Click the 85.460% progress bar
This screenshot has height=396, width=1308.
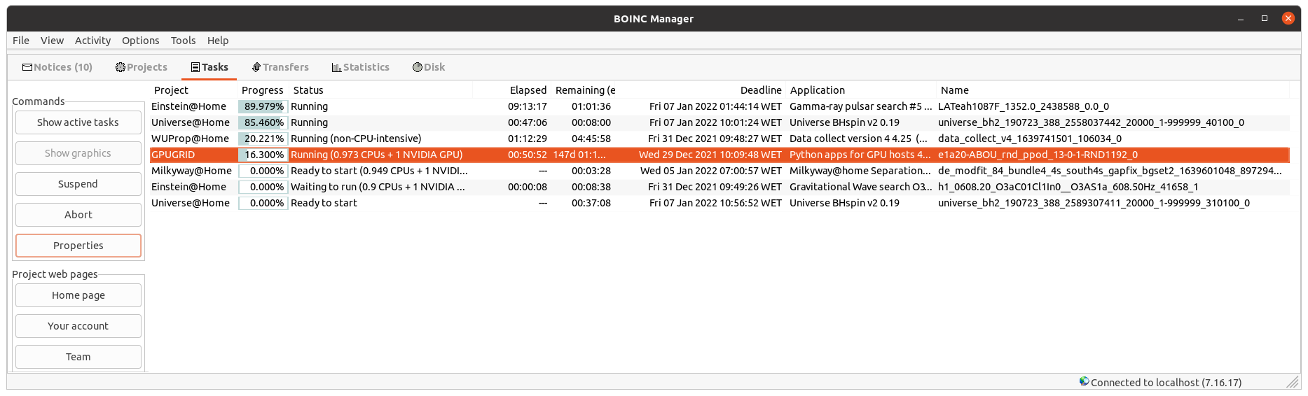(263, 122)
